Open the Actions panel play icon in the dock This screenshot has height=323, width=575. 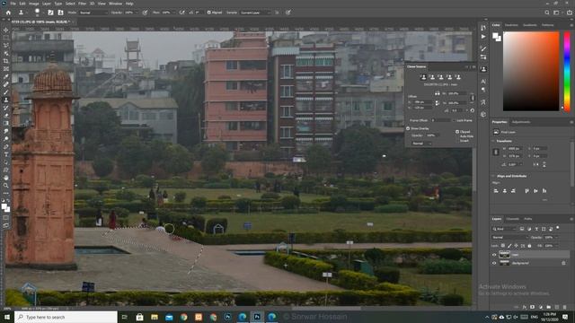pos(483,37)
